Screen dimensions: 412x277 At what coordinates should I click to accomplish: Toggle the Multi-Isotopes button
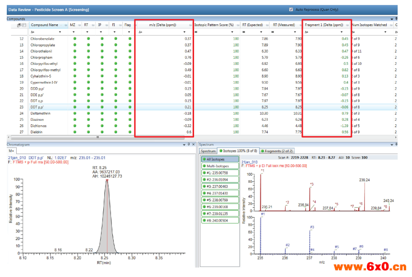(x=220, y=166)
